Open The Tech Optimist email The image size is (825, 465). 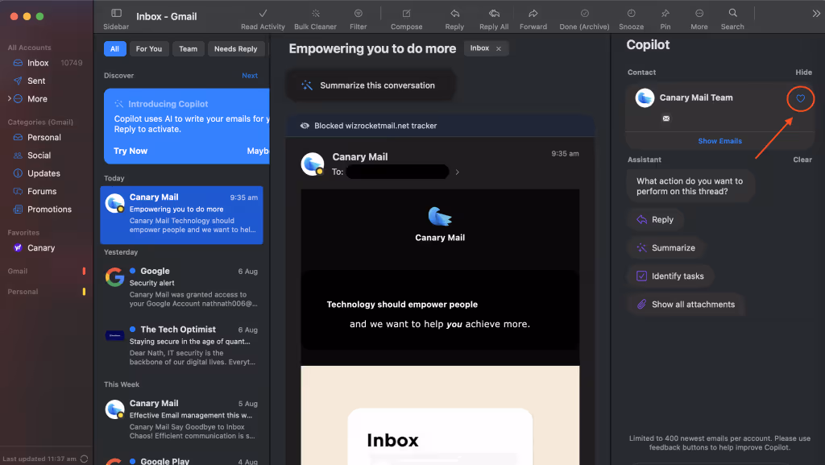[x=181, y=346]
